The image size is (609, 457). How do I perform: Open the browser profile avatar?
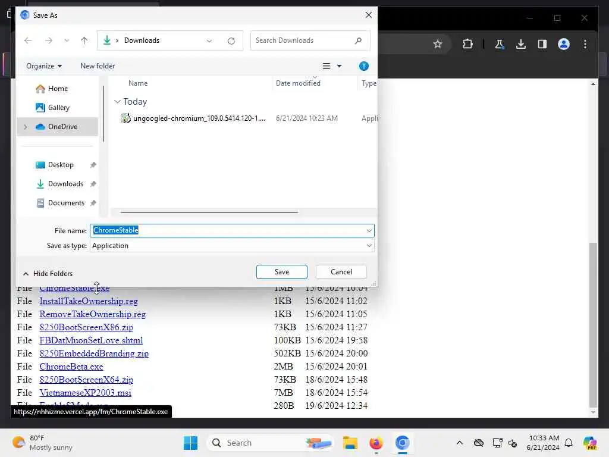pos(564,44)
